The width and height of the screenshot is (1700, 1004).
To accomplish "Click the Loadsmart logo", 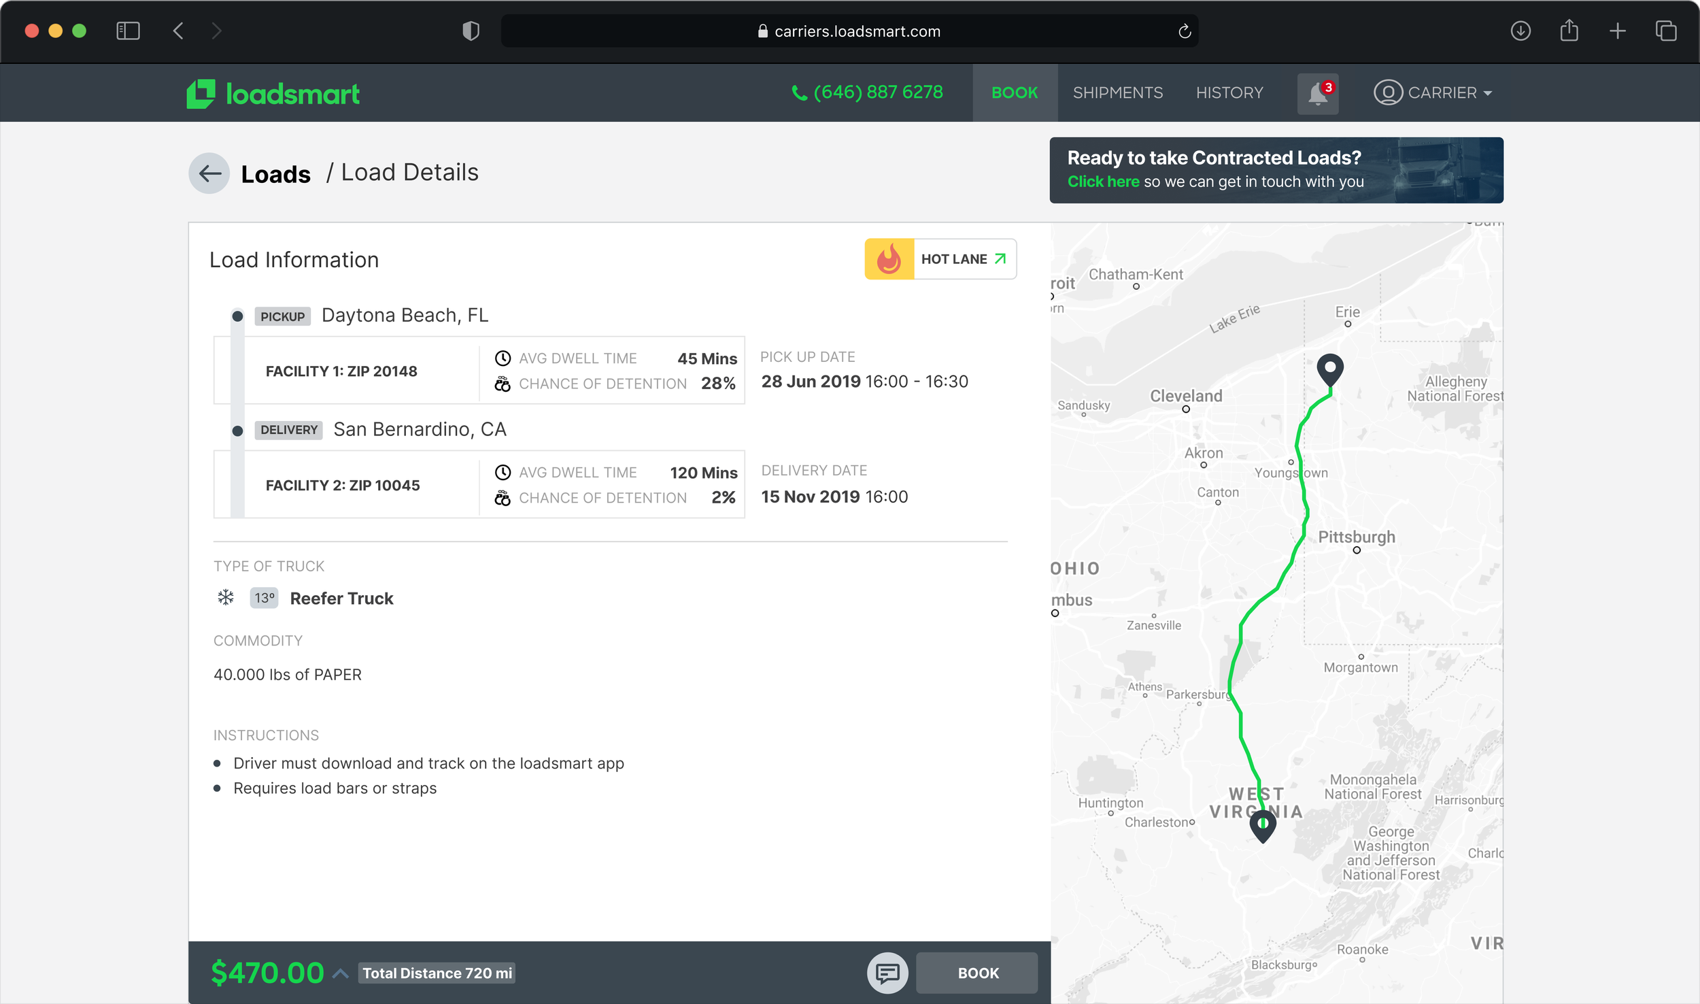I will [x=273, y=94].
